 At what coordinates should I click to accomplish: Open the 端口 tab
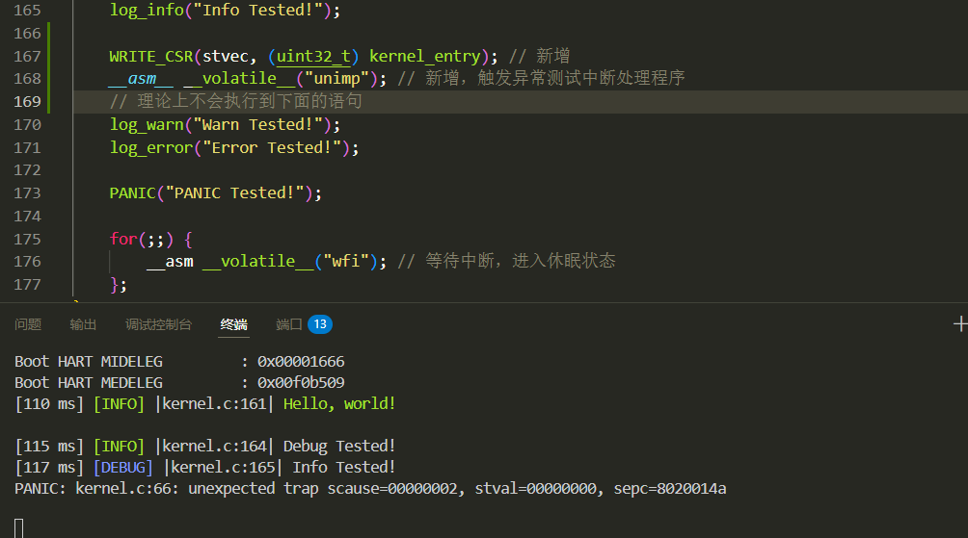coord(288,325)
